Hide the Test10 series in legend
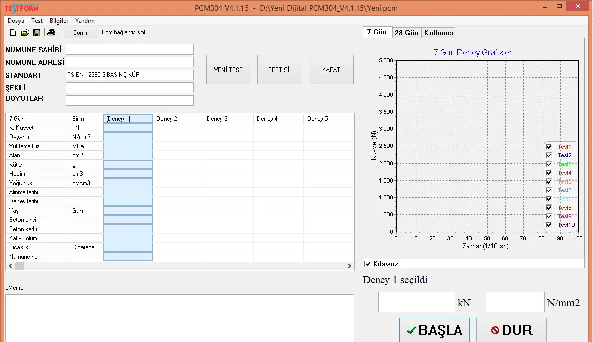Image resolution: width=593 pixels, height=342 pixels. coord(549,225)
